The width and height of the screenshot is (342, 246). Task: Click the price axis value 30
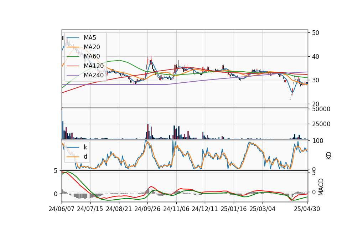tap(315, 80)
